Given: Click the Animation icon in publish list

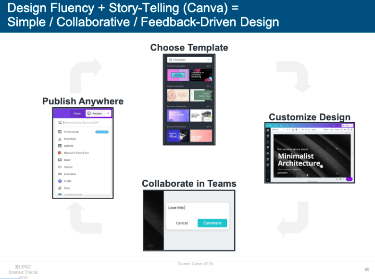Looking at the screenshot, I should coord(60,174).
